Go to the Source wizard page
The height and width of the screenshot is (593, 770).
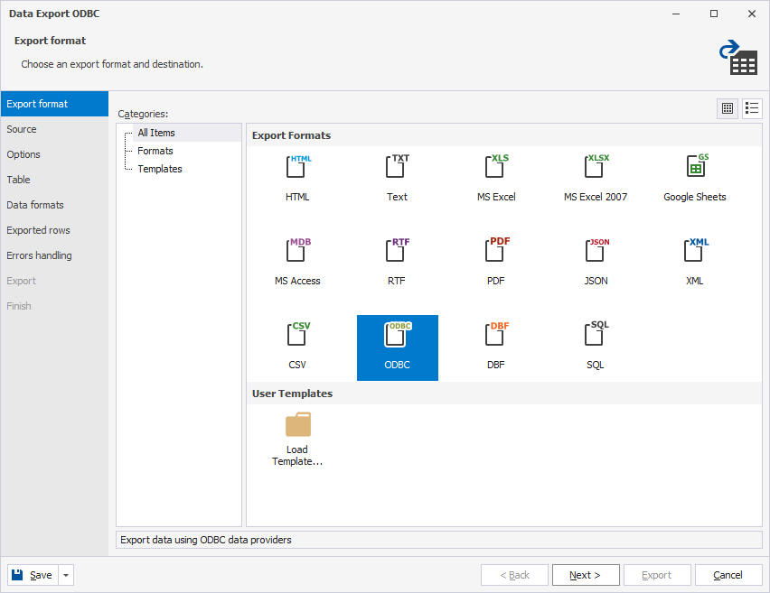point(22,129)
